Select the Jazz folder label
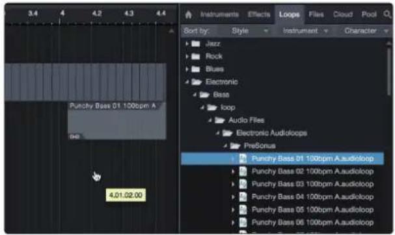The width and height of the screenshot is (395, 235). click(213, 43)
